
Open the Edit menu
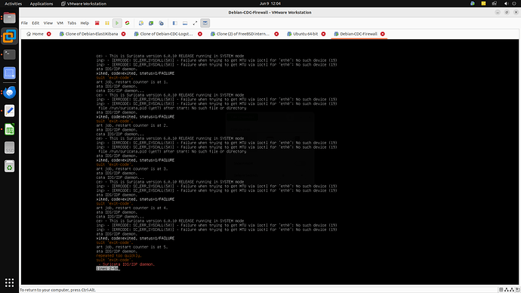click(x=35, y=23)
